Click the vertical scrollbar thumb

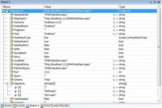[159, 47]
